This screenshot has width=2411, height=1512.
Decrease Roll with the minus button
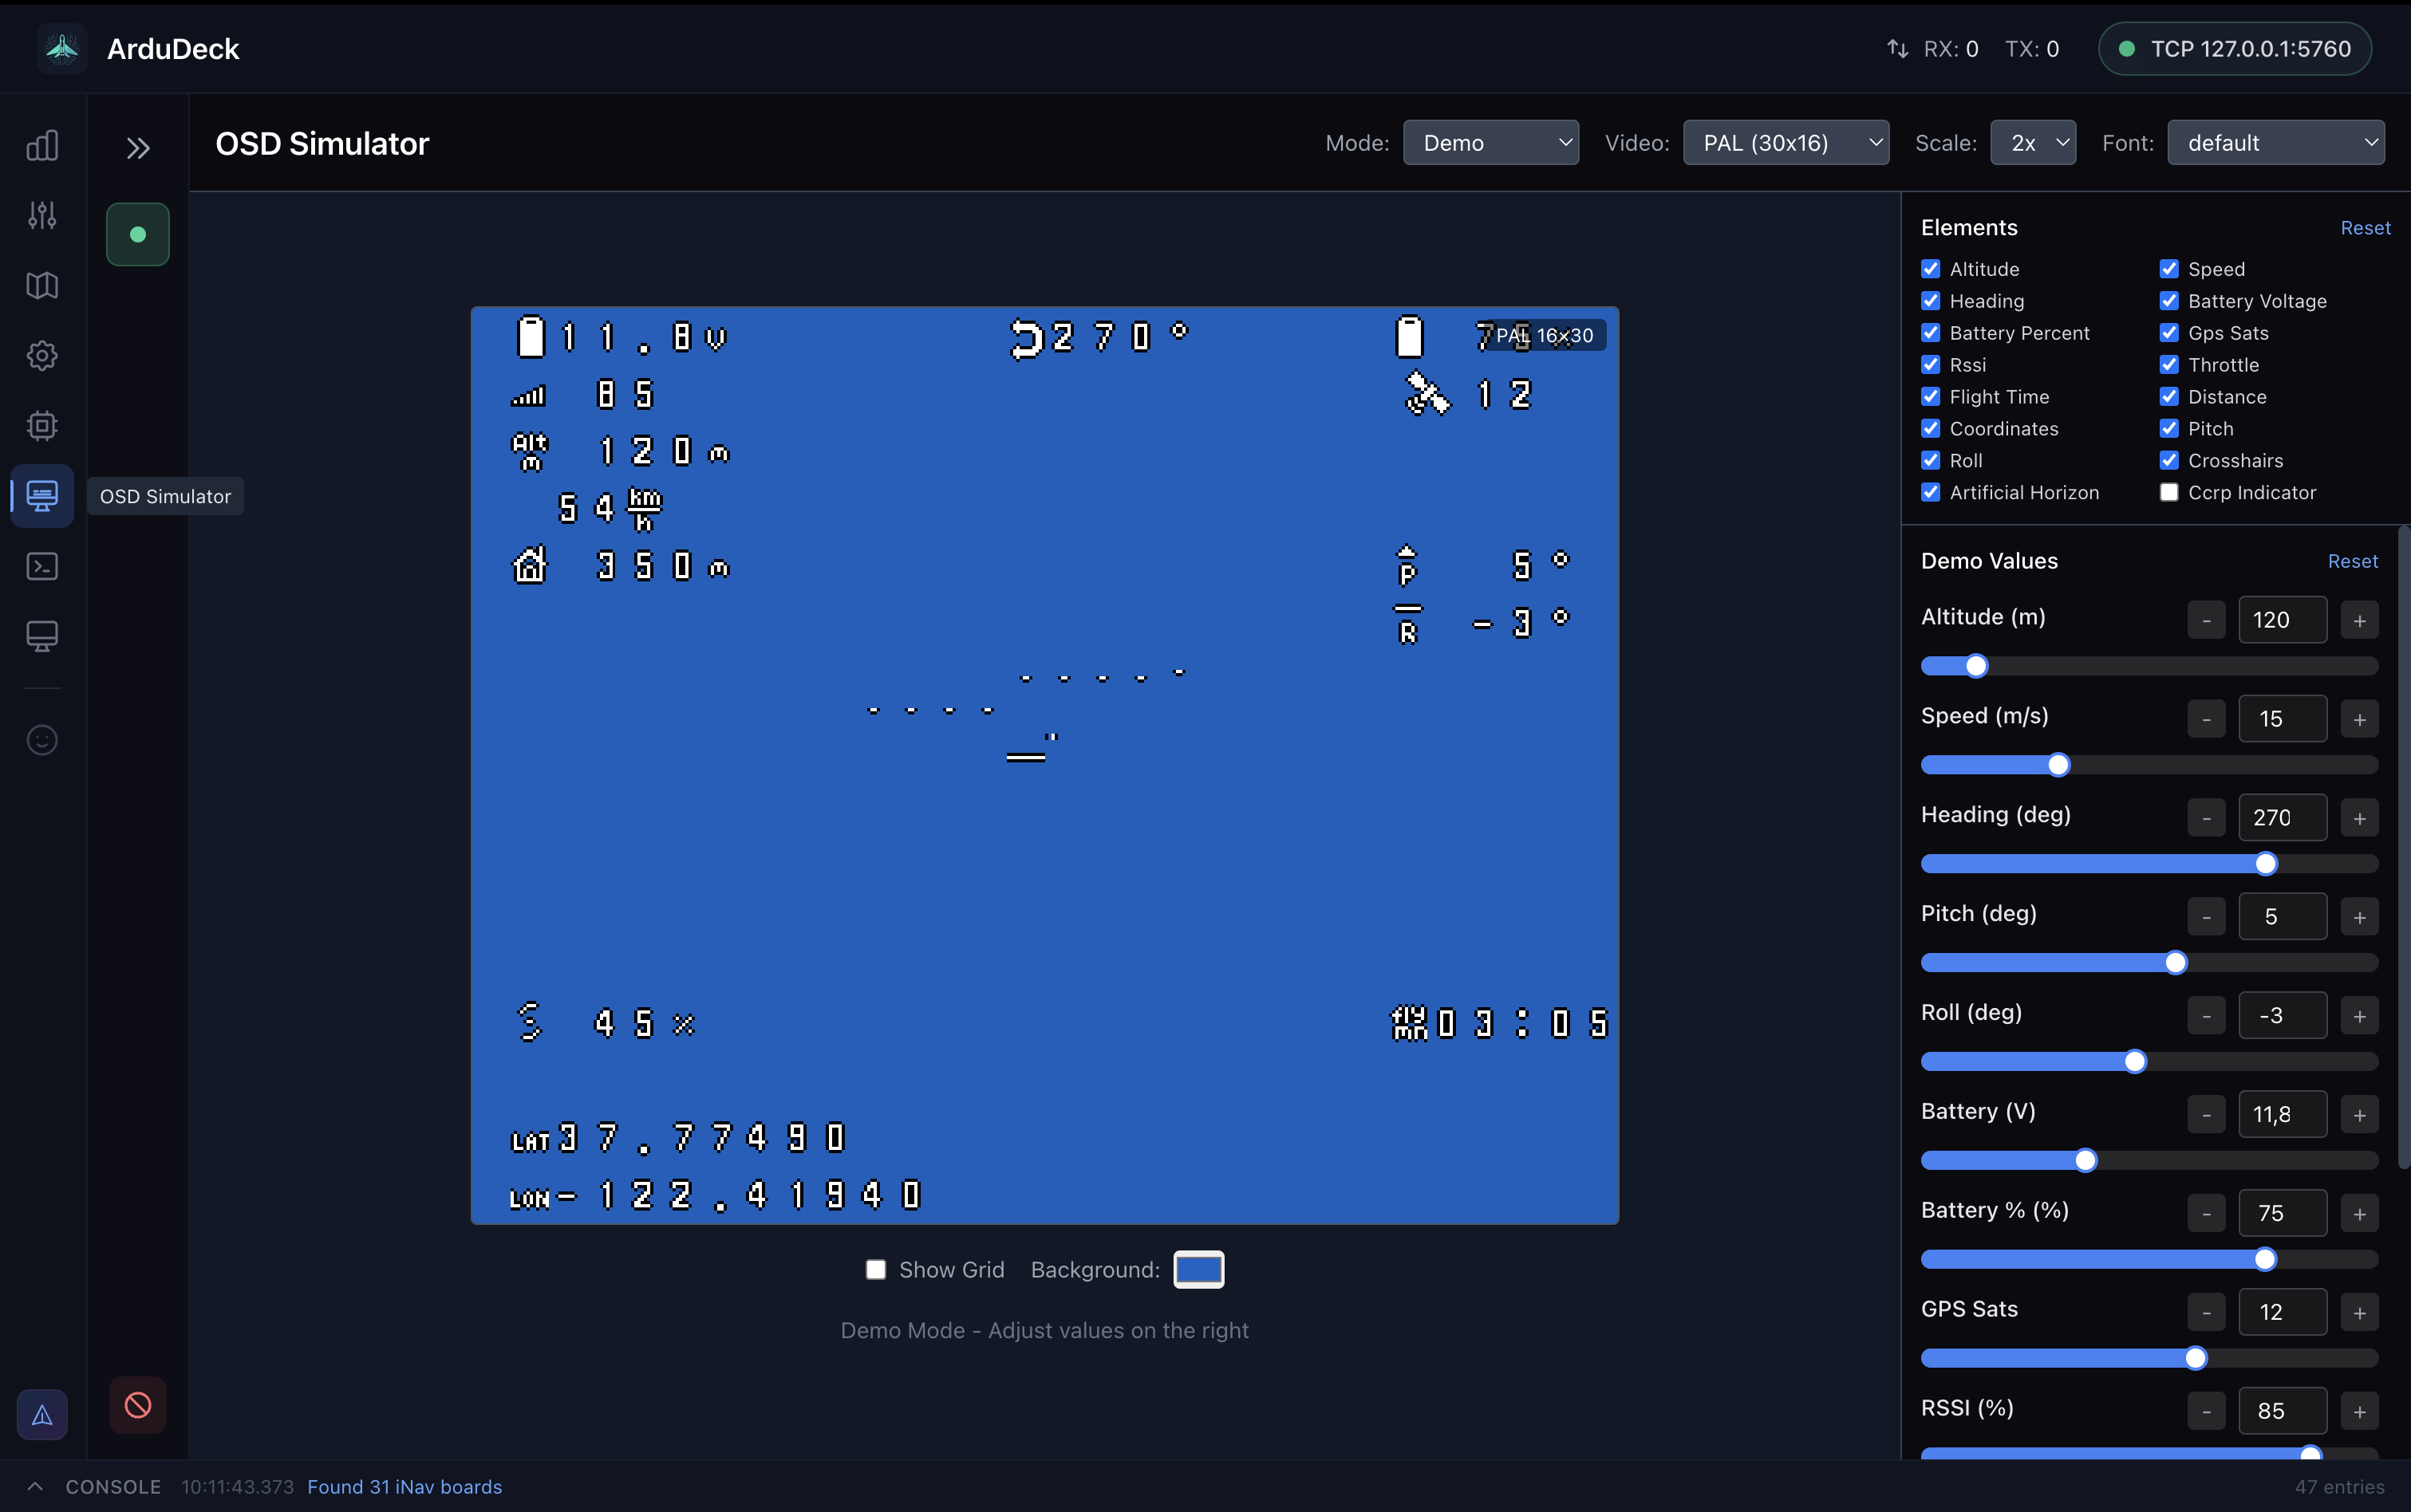point(2206,1016)
